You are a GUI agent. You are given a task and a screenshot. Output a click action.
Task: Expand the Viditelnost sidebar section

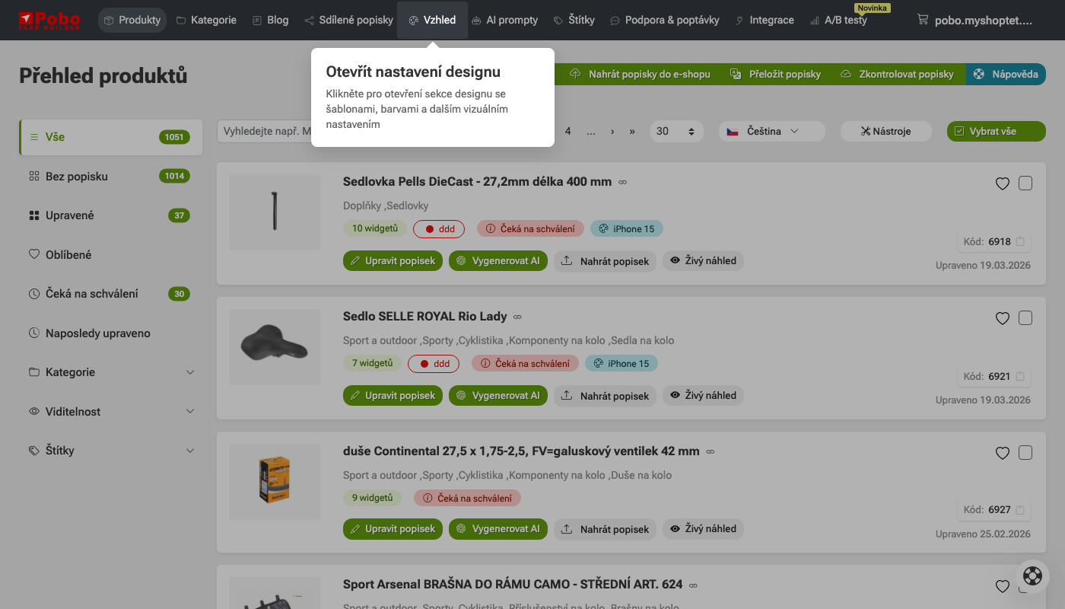[111, 412]
